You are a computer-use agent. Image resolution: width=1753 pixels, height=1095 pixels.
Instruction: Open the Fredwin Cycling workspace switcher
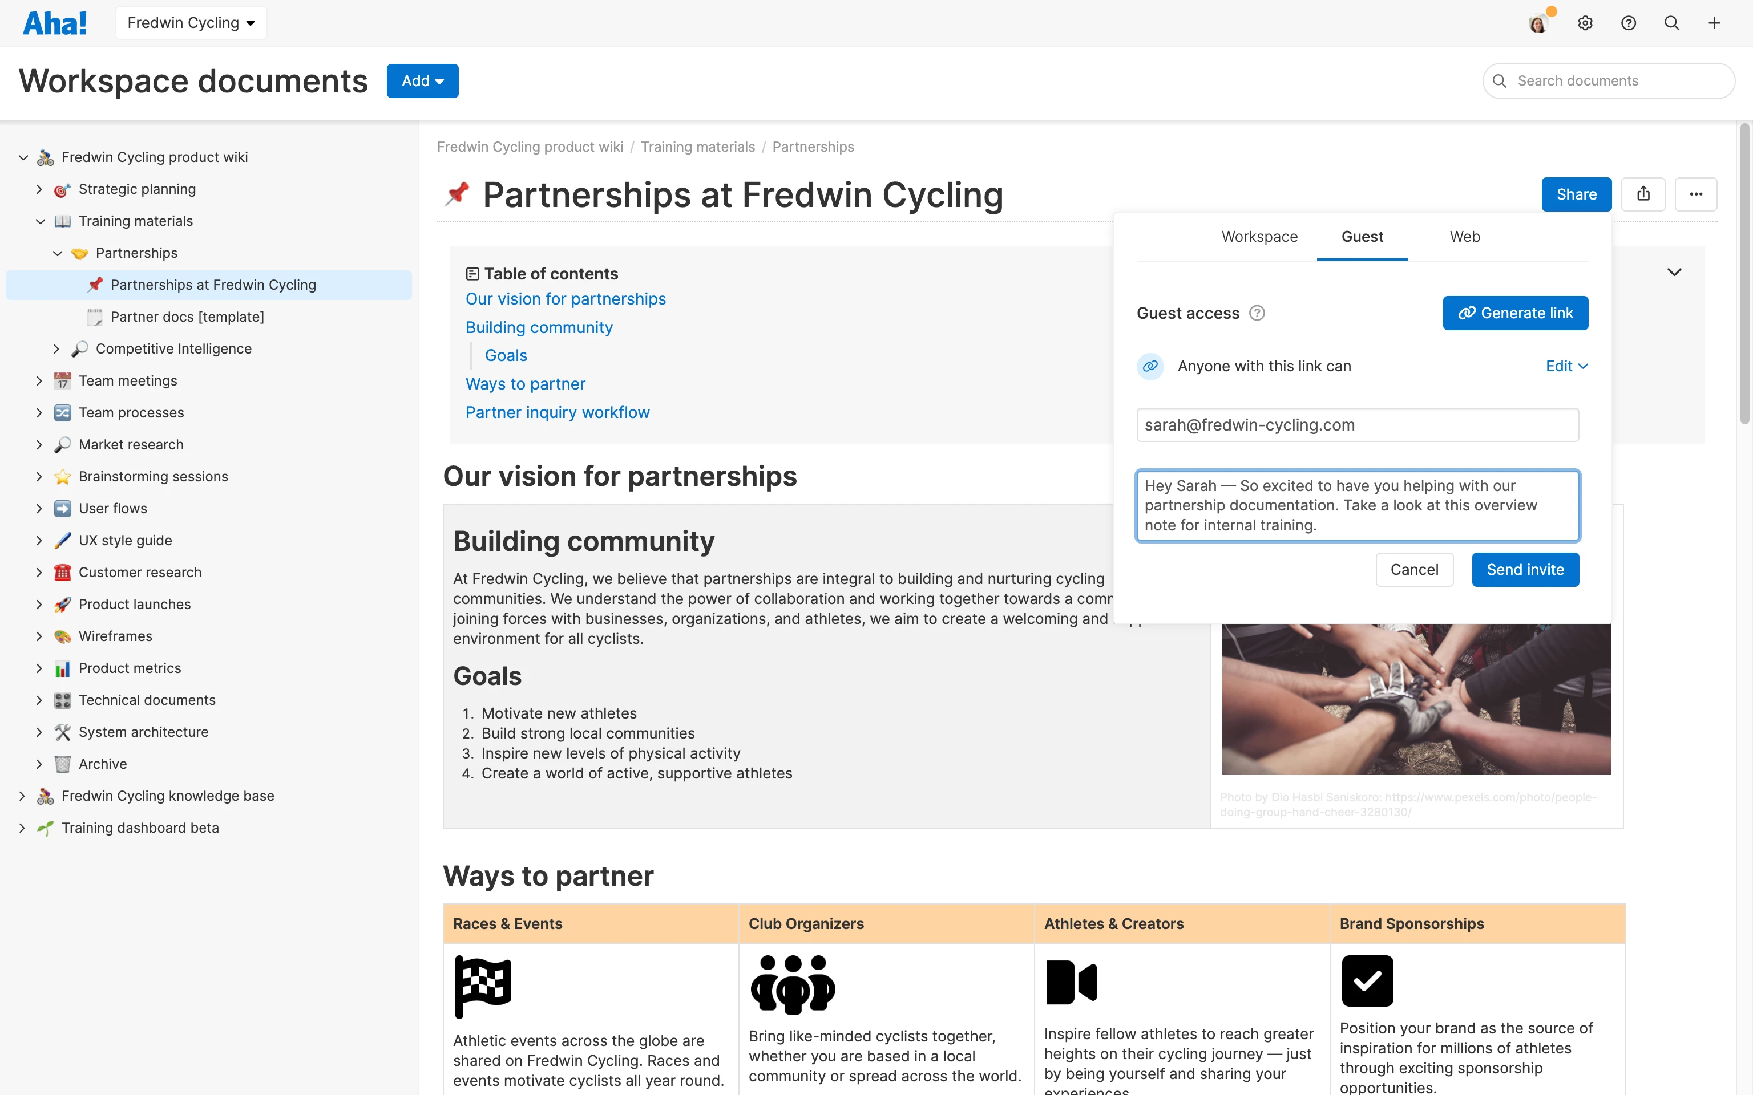[191, 22]
